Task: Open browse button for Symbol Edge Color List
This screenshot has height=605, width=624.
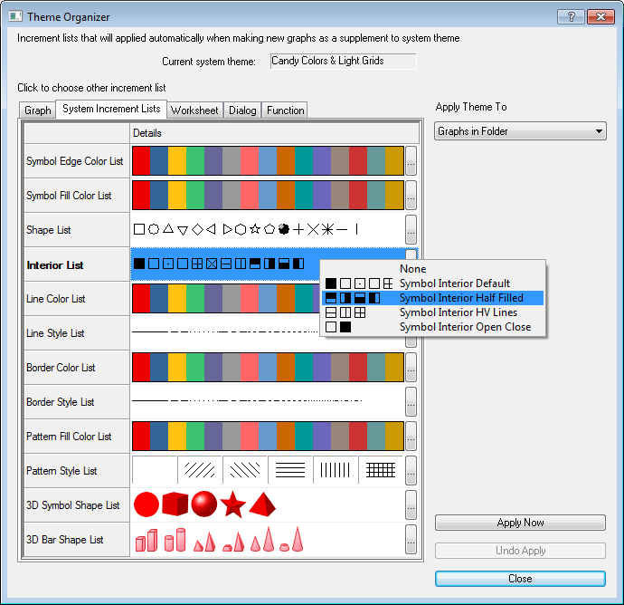Action: click(x=411, y=161)
